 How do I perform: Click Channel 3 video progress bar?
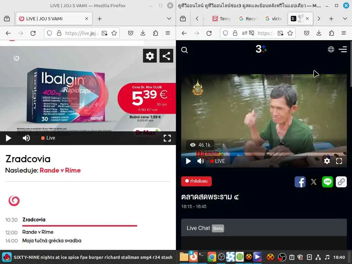[x=264, y=155]
